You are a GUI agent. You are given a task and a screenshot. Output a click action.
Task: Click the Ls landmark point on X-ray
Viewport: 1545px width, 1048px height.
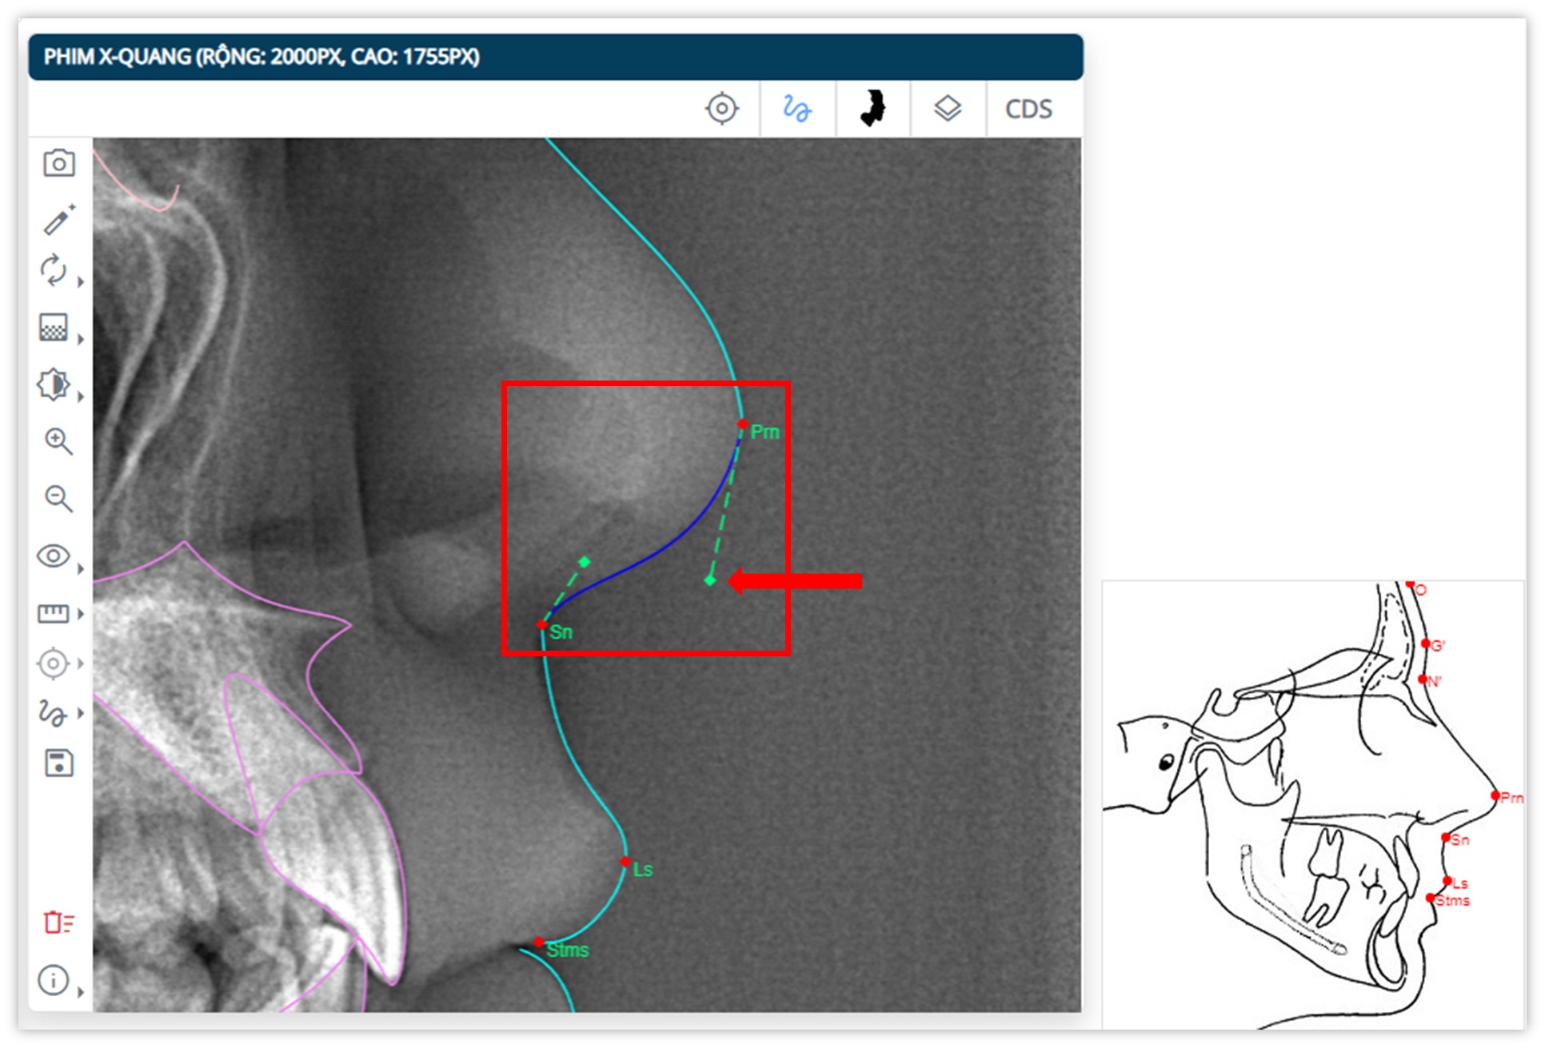click(x=625, y=861)
